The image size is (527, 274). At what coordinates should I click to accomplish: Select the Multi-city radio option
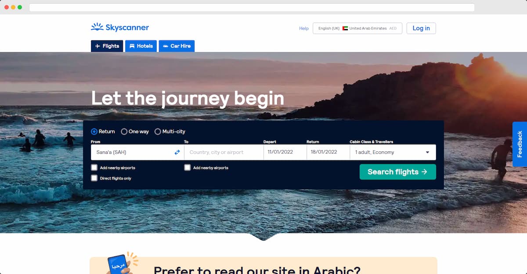point(158,132)
